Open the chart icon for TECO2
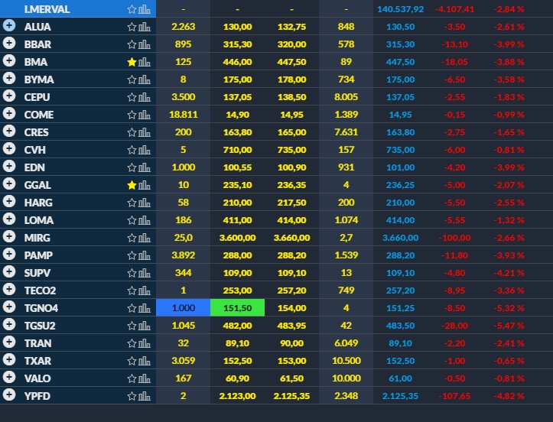Image resolution: width=553 pixels, height=422 pixels. pyautogui.click(x=145, y=291)
